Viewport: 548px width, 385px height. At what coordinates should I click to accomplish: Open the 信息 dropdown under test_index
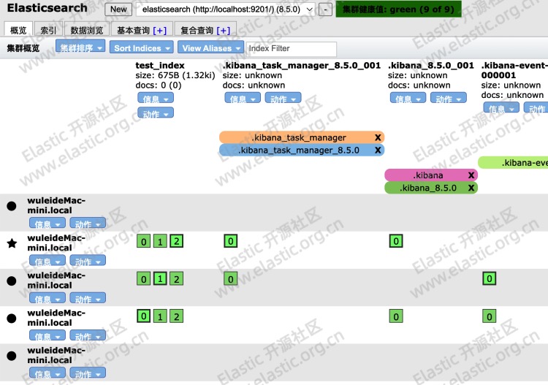[x=156, y=99]
